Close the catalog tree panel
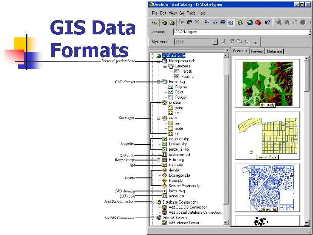This screenshot has width=313, height=235. point(227,50)
